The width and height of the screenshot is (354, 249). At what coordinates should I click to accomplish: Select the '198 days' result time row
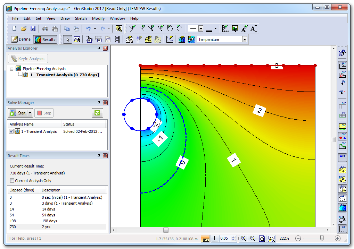(57, 221)
